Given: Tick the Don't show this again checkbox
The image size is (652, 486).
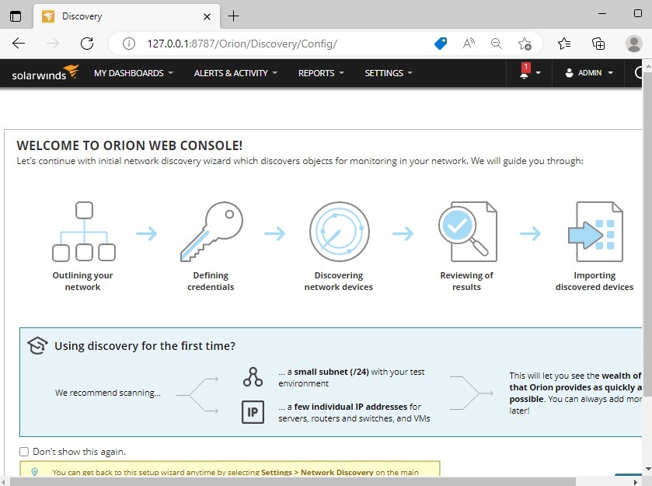Looking at the screenshot, I should coord(24,452).
